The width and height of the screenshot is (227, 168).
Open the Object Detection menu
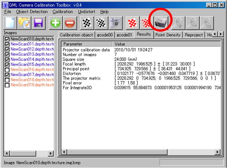click(x=32, y=12)
